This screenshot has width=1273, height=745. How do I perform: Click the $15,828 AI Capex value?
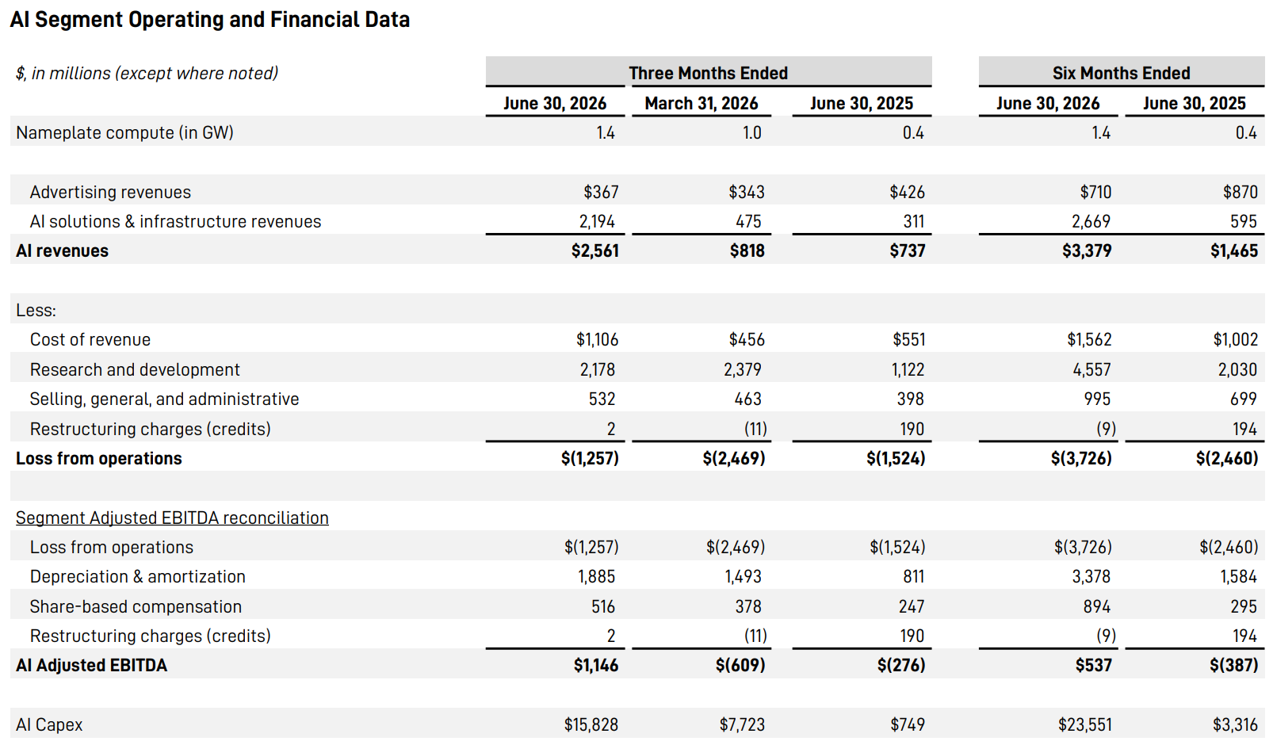[591, 725]
